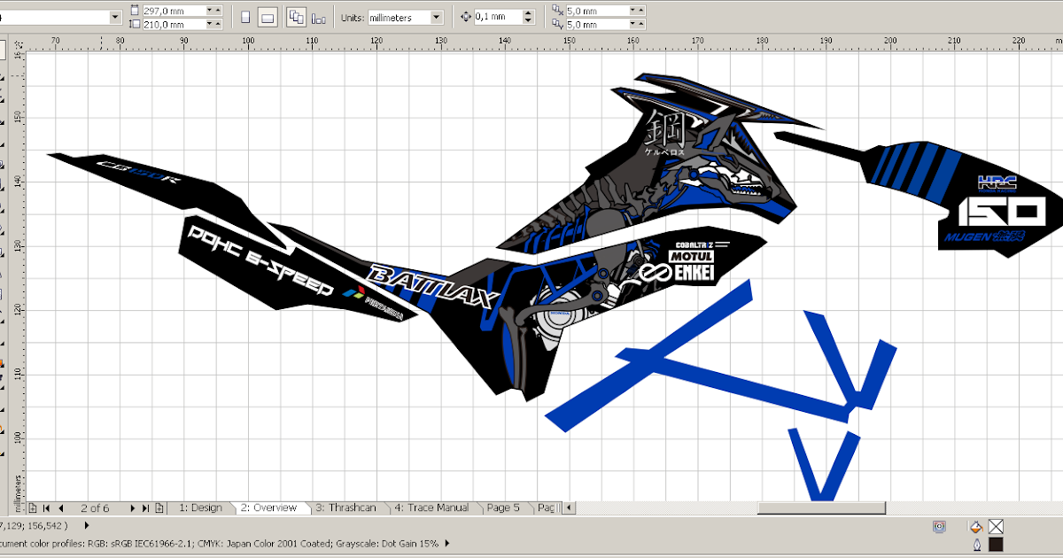
Task: Switch to the '2: Overview' page tab
Action: (268, 508)
